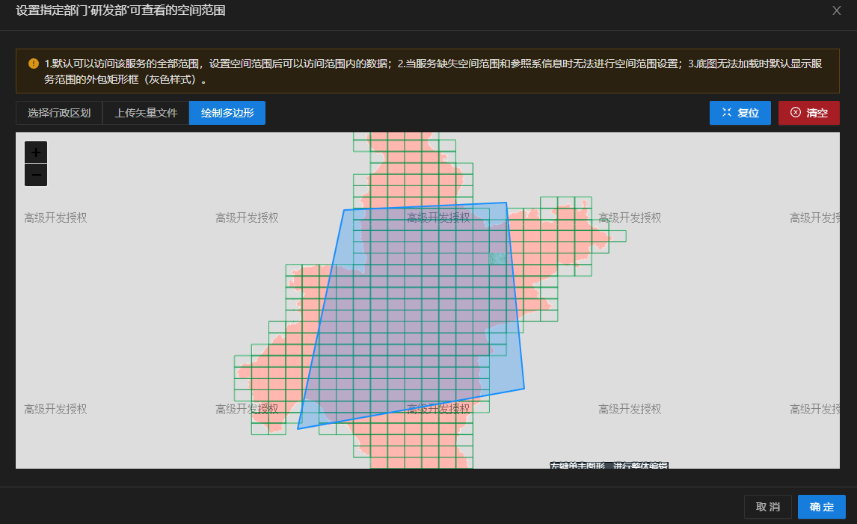The image size is (857, 524).
Task: Select the 绘制多边形 tab
Action: (x=227, y=113)
